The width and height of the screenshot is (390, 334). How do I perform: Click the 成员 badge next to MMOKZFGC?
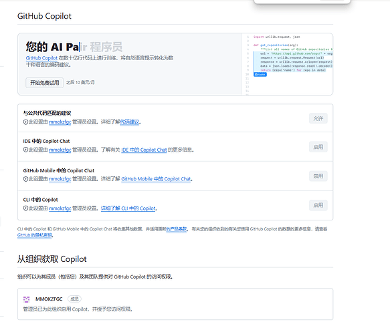tap(74, 299)
